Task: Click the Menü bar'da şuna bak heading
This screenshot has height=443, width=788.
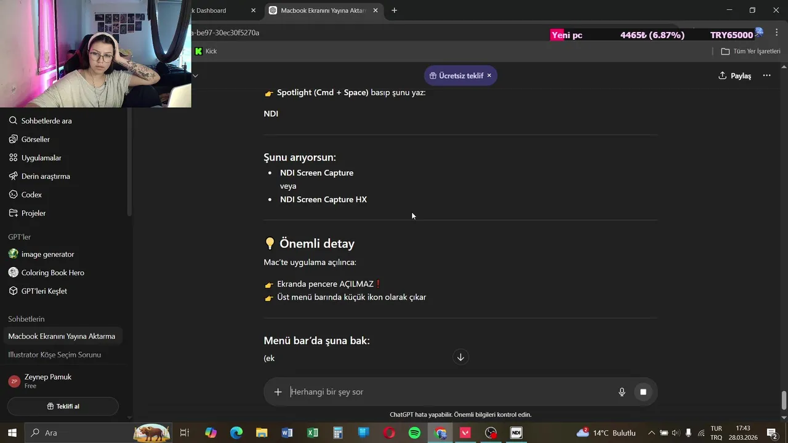Action: click(x=317, y=340)
